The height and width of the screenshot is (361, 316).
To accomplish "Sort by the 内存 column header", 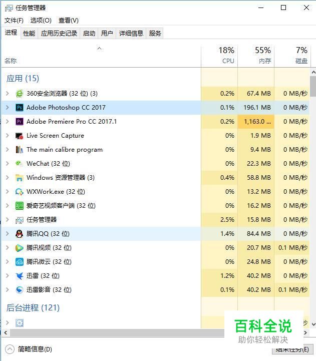I will [x=256, y=56].
